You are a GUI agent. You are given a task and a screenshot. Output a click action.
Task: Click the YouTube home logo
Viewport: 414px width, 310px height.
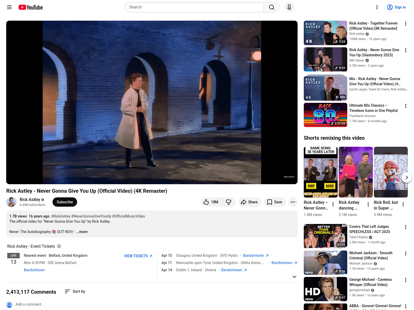tap(31, 7)
